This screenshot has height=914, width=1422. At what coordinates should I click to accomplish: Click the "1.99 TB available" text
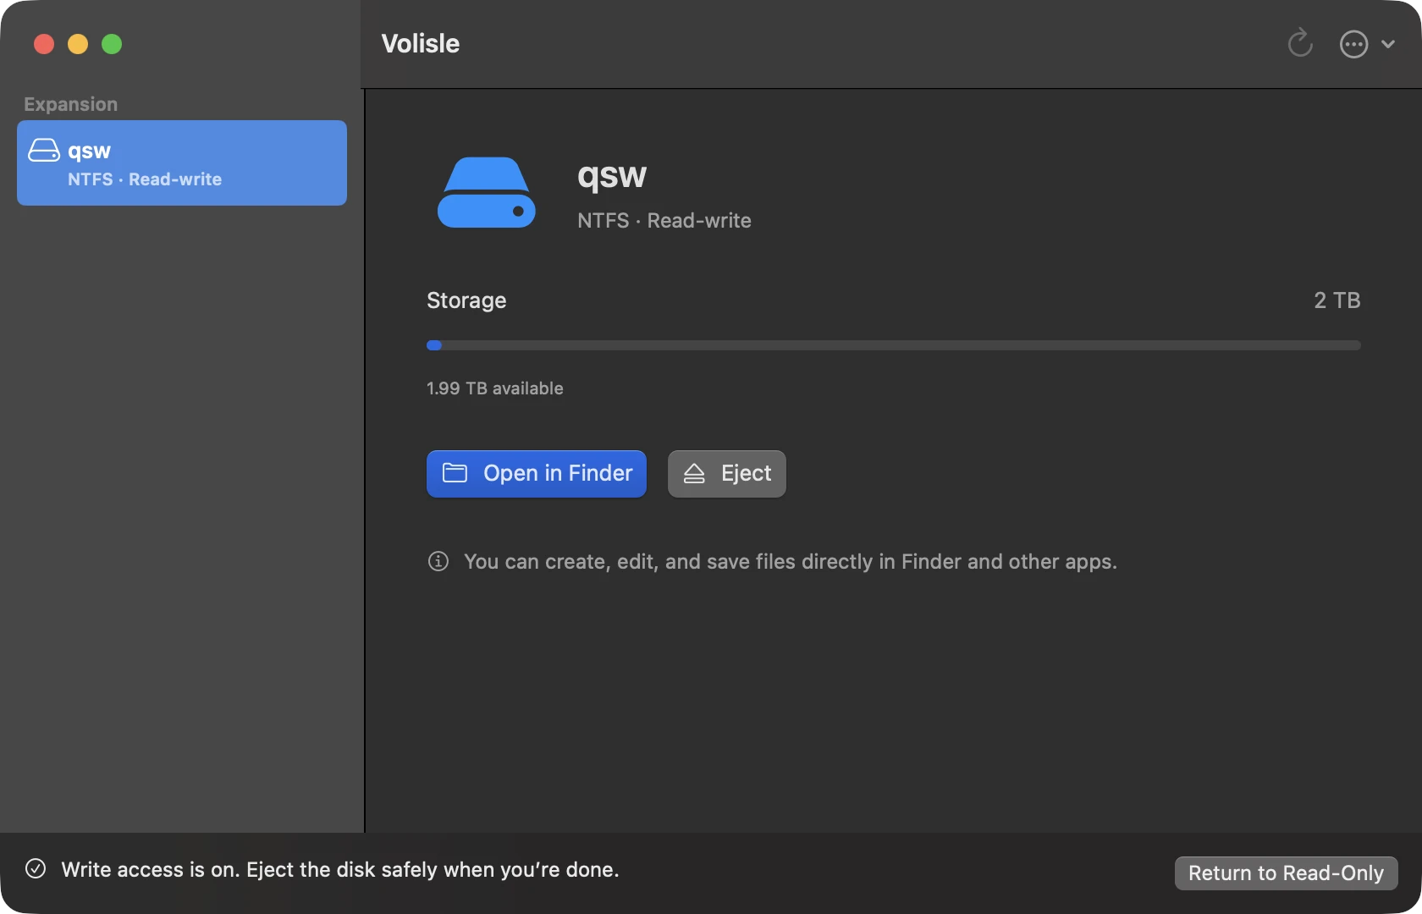(x=495, y=388)
